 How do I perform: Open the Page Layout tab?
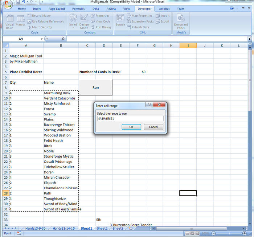tap(57, 9)
